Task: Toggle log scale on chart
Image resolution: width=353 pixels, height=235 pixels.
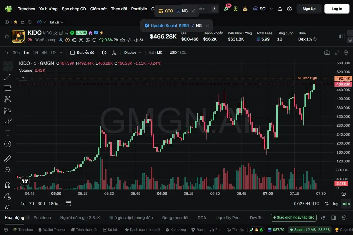Action: (x=335, y=204)
